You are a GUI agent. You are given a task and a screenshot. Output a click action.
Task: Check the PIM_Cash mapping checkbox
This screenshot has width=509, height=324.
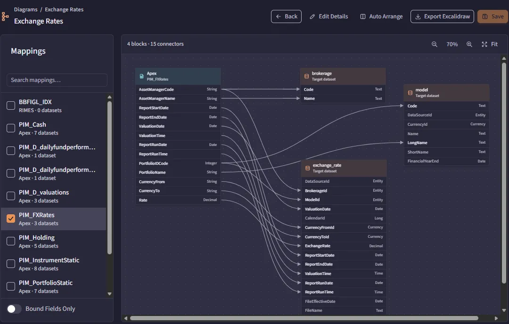pos(11,128)
